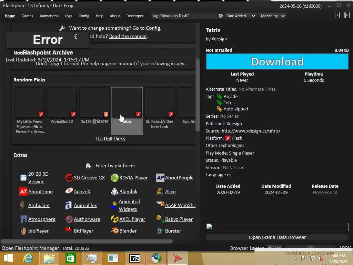Click the Auto-zipped tag icon
Screen dimensions: 353x265
pyautogui.click(x=219, y=109)
